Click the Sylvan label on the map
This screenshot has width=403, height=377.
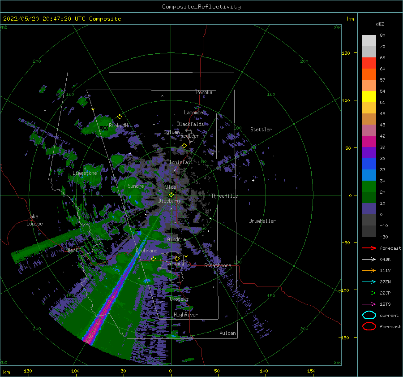click(171, 132)
